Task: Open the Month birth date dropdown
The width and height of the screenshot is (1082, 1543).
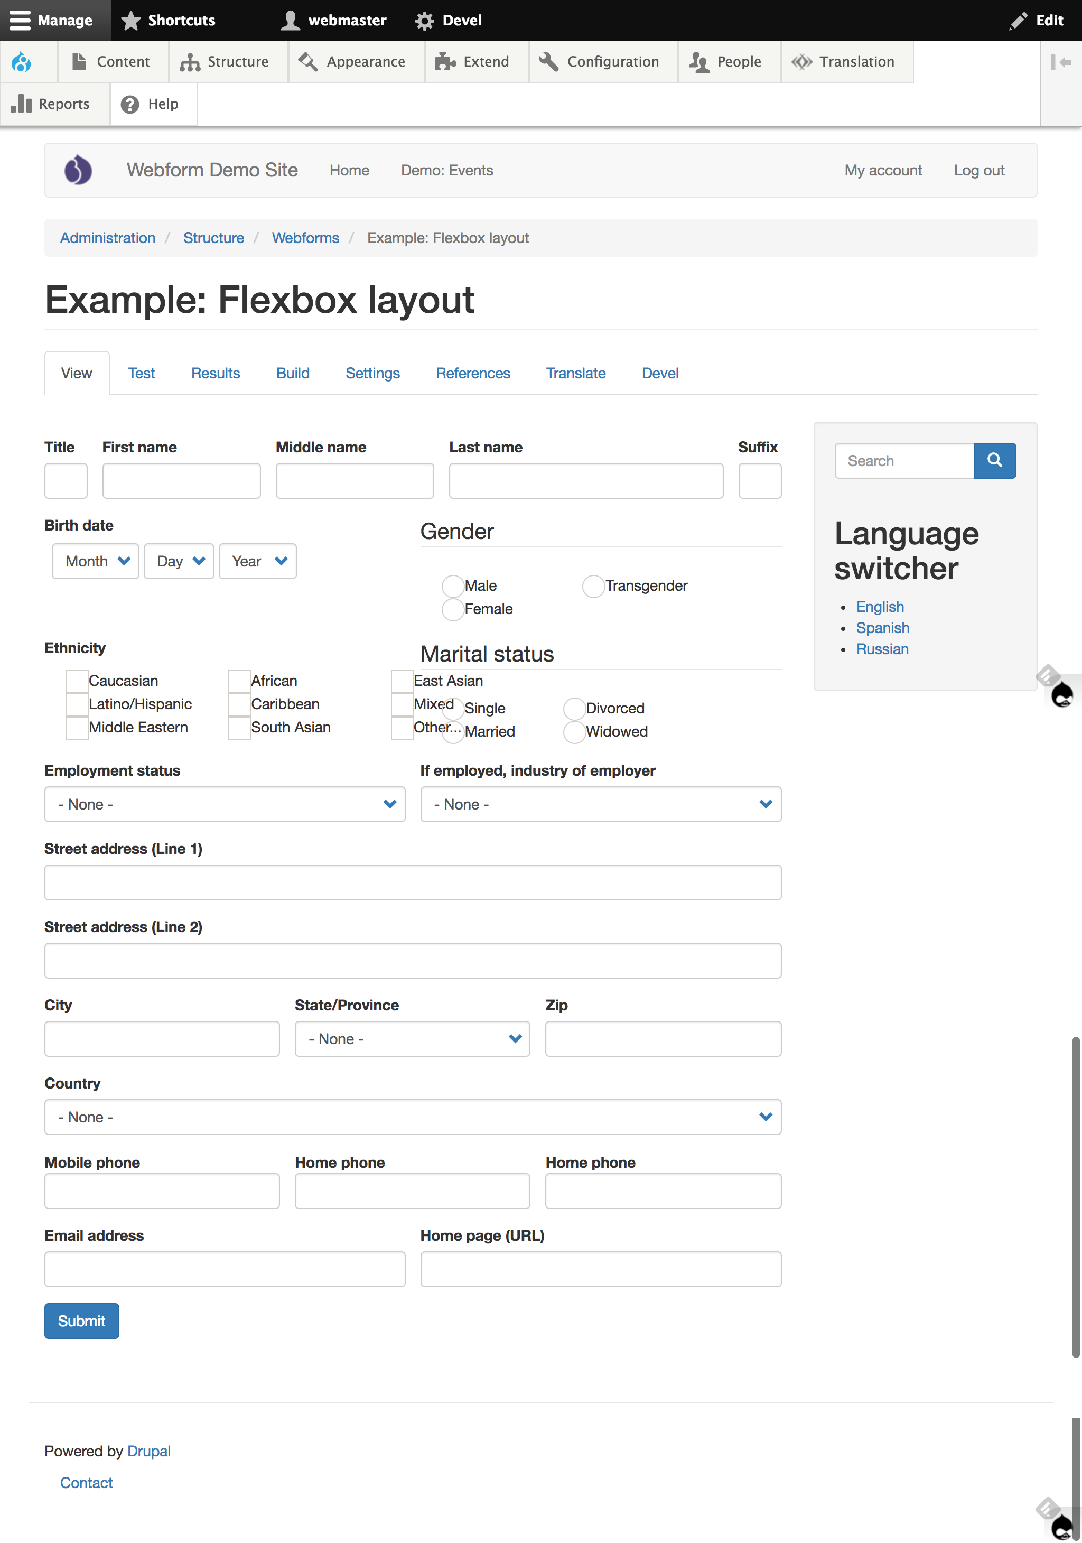Action: (96, 561)
